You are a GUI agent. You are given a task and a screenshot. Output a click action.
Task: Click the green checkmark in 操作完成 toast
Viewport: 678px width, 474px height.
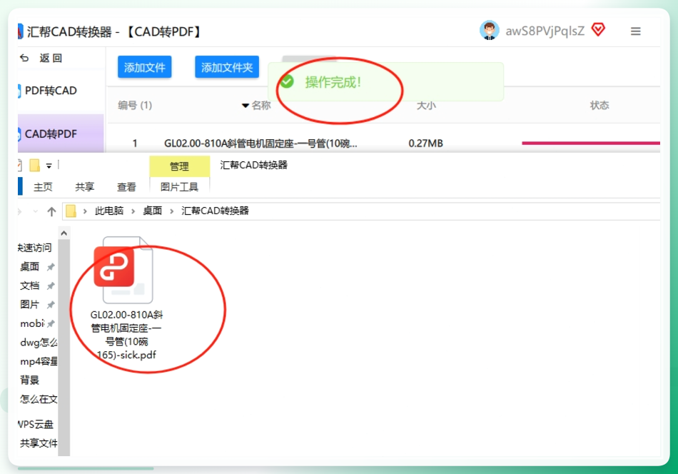tap(287, 82)
